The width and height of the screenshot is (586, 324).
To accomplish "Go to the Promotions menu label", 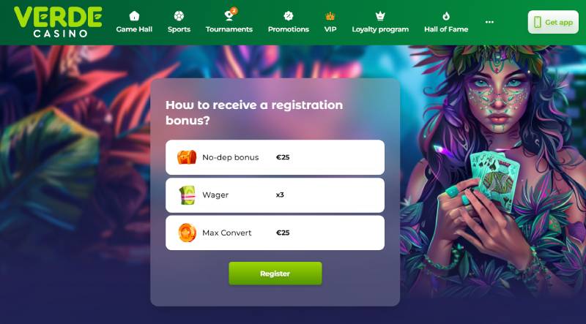I will pos(288,29).
